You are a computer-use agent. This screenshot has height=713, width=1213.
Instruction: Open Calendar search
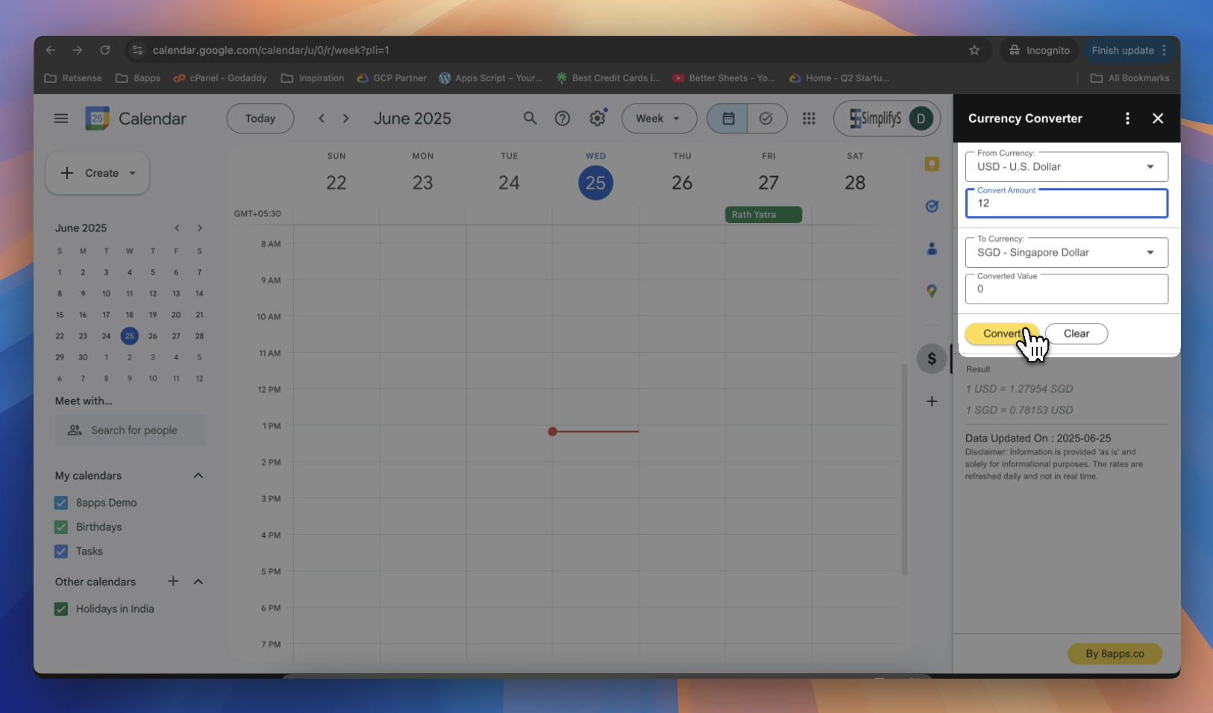click(x=530, y=118)
